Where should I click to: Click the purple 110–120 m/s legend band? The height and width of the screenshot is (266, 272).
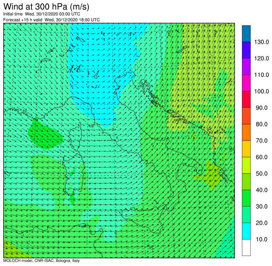pyautogui.click(x=246, y=67)
